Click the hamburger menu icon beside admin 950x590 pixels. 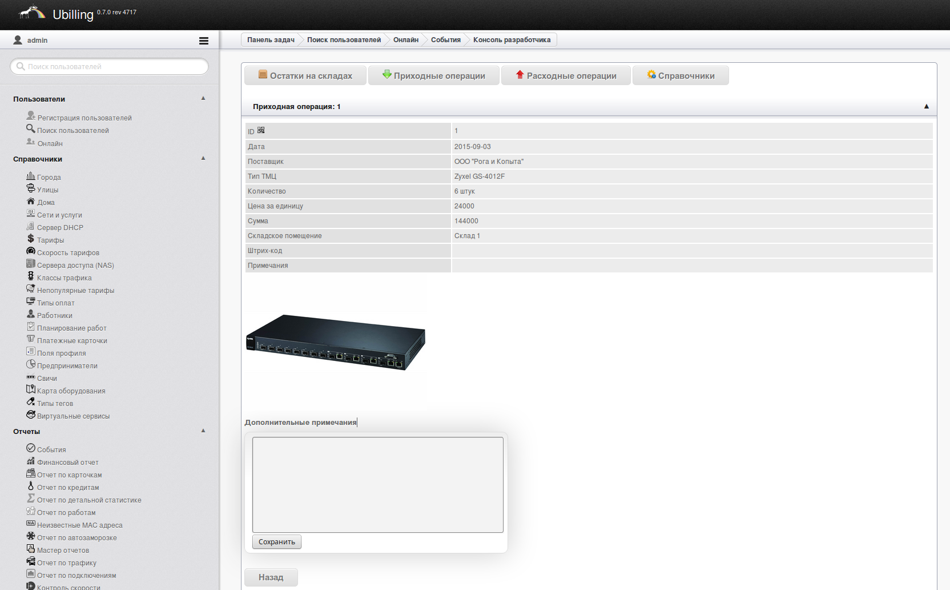203,41
